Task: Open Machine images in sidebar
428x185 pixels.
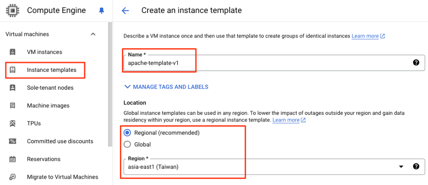Action: click(48, 106)
